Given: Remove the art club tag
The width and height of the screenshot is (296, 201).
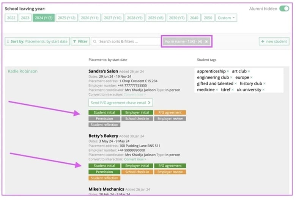Looking at the screenshot, I should pos(249,71).
